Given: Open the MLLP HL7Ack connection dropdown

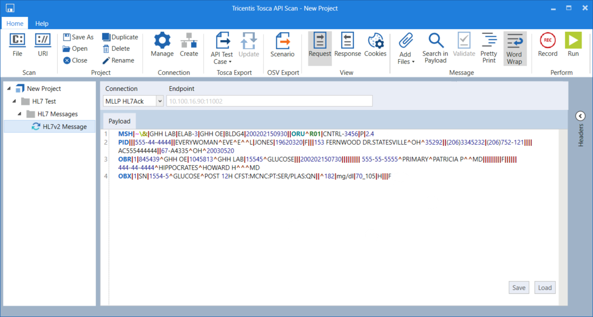Looking at the screenshot, I should tap(160, 101).
